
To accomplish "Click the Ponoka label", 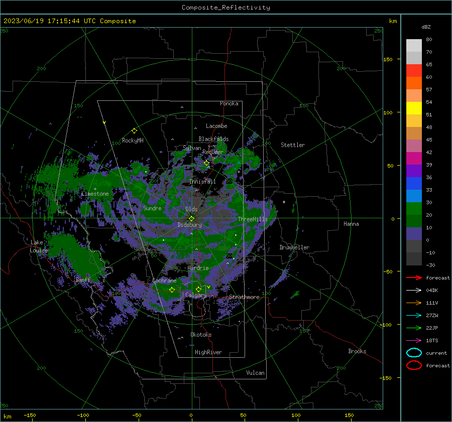I will (x=229, y=103).
